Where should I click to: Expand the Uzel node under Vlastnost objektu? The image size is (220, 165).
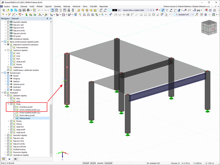click(8, 53)
